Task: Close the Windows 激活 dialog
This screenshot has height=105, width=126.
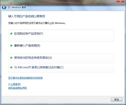Action: pos(120,1)
